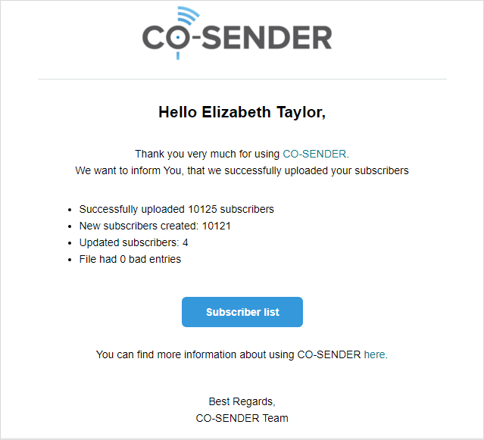Click the horizontal divider below the logo

(242, 80)
